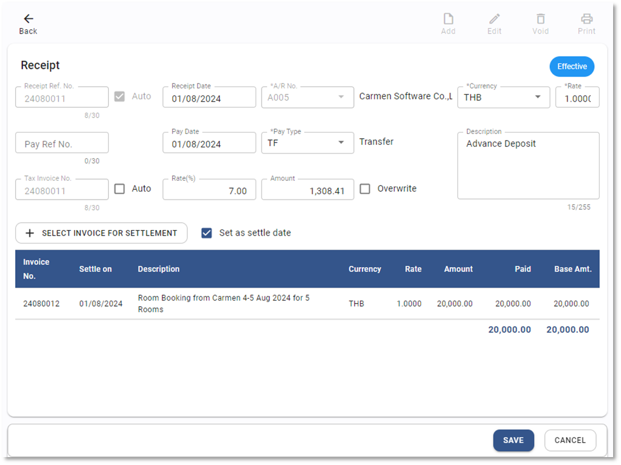The image size is (621, 465).
Task: Click the Settle on column header
Action: point(95,269)
